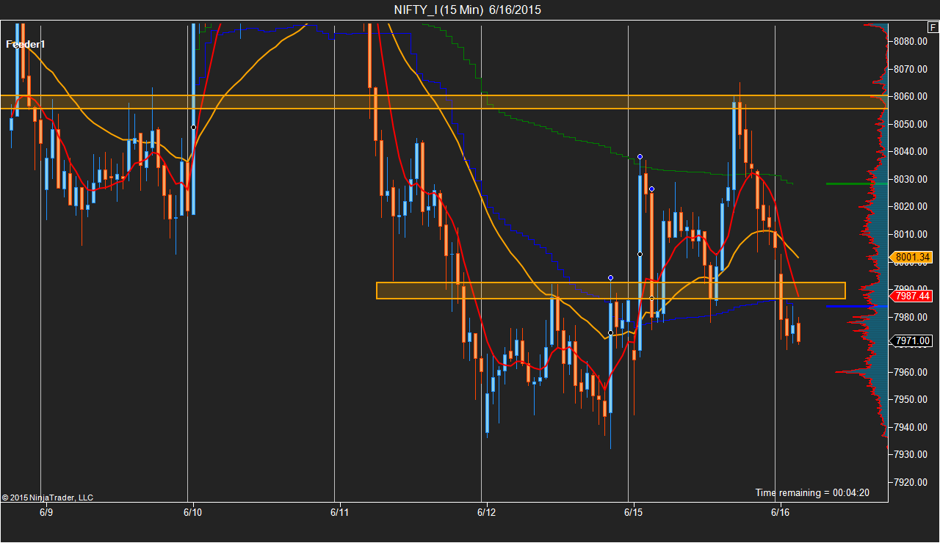Image resolution: width=940 pixels, height=543 pixels.
Task: Click the black dot marker on the 6/10 line
Action: (x=193, y=127)
